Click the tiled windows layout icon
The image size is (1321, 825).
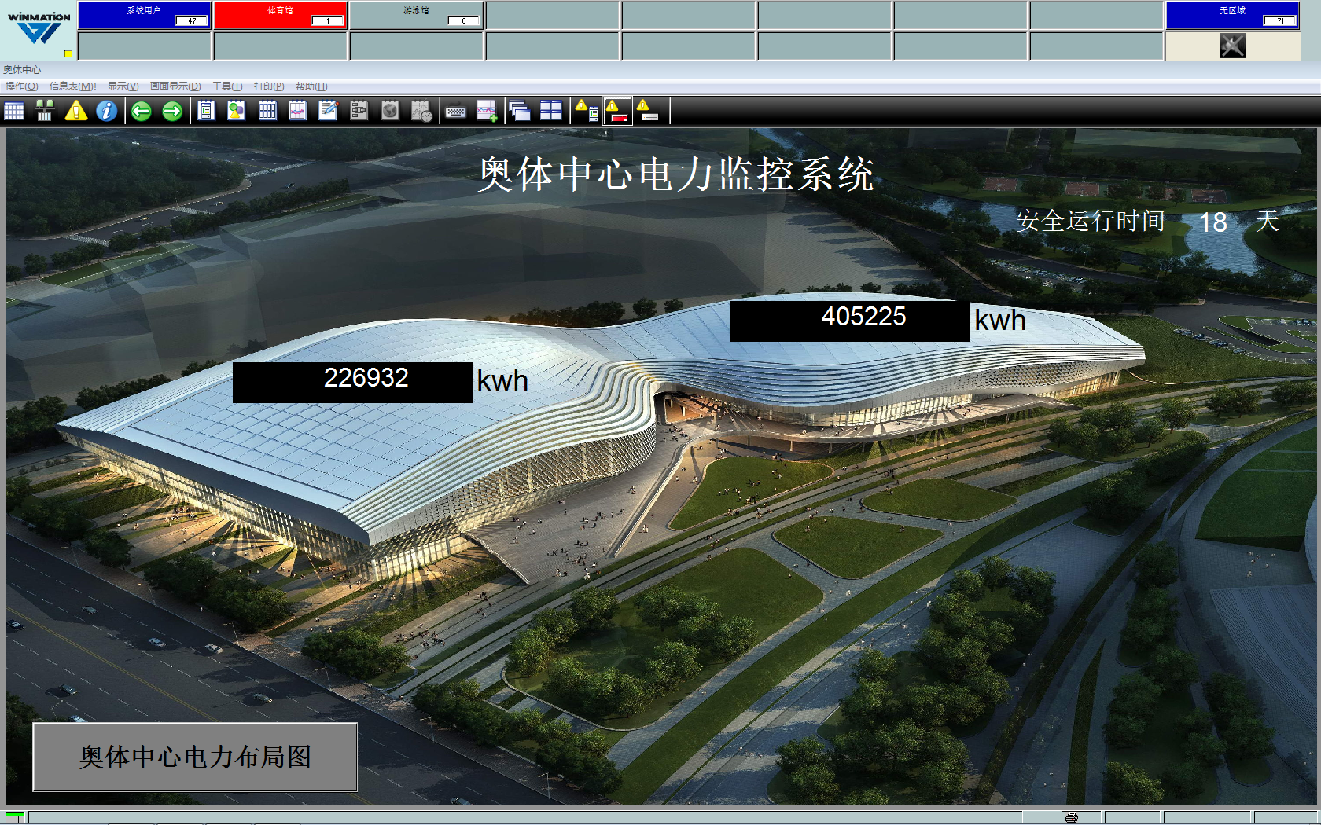point(551,111)
